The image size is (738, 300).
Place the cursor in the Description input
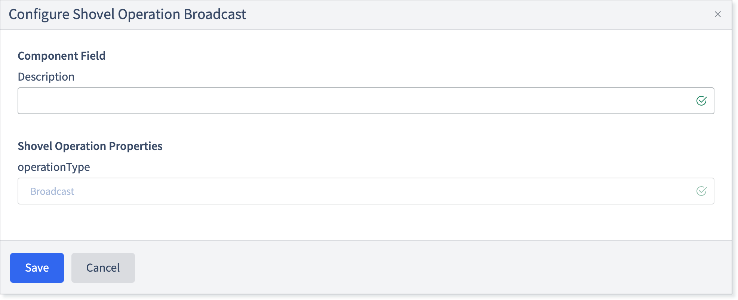366,101
